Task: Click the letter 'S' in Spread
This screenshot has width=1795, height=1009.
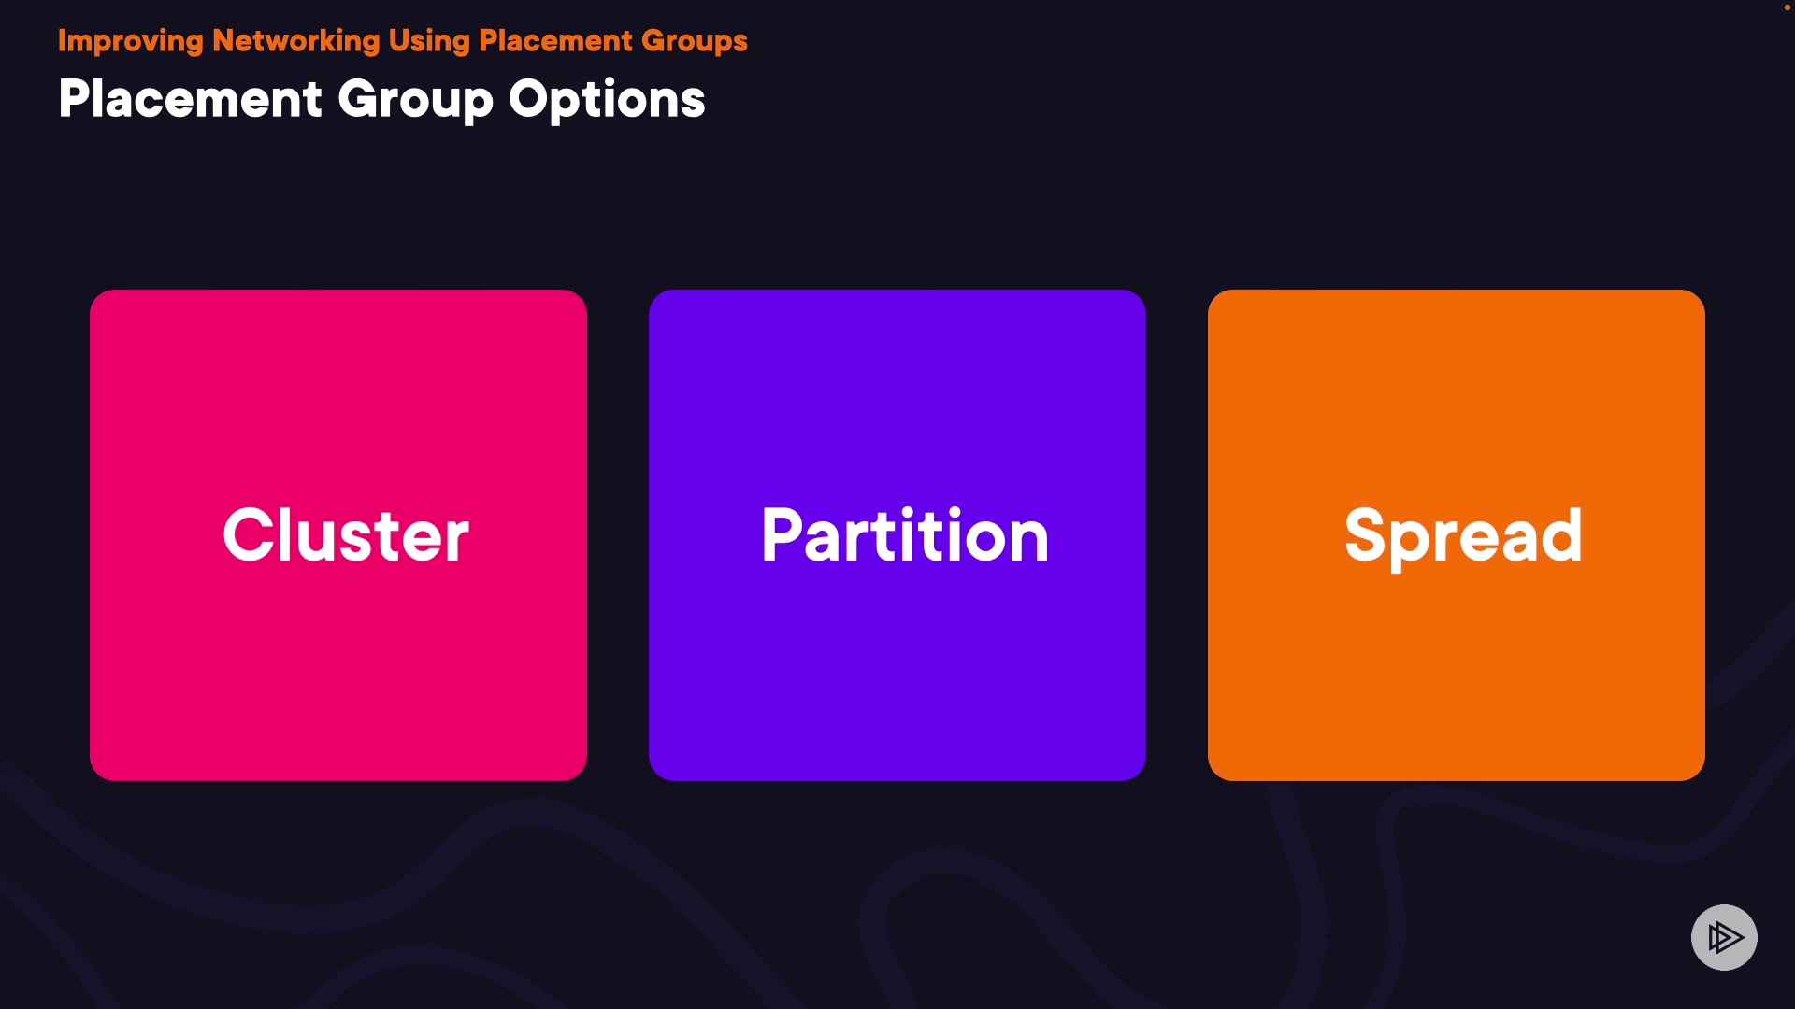Action: click(1363, 534)
